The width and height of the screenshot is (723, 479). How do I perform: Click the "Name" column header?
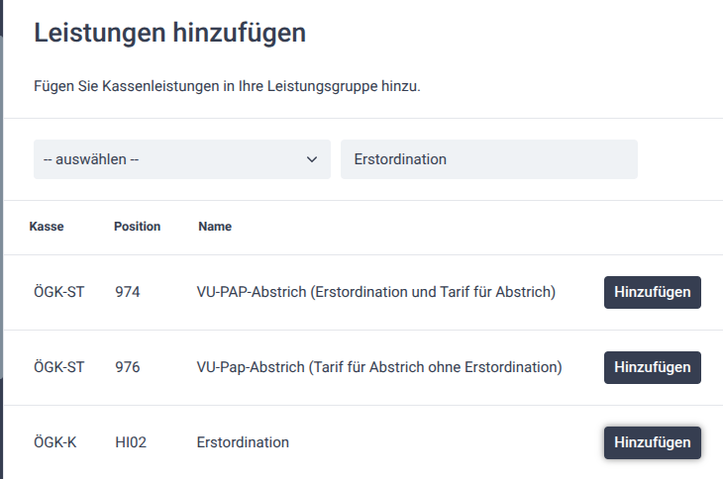coord(215,227)
